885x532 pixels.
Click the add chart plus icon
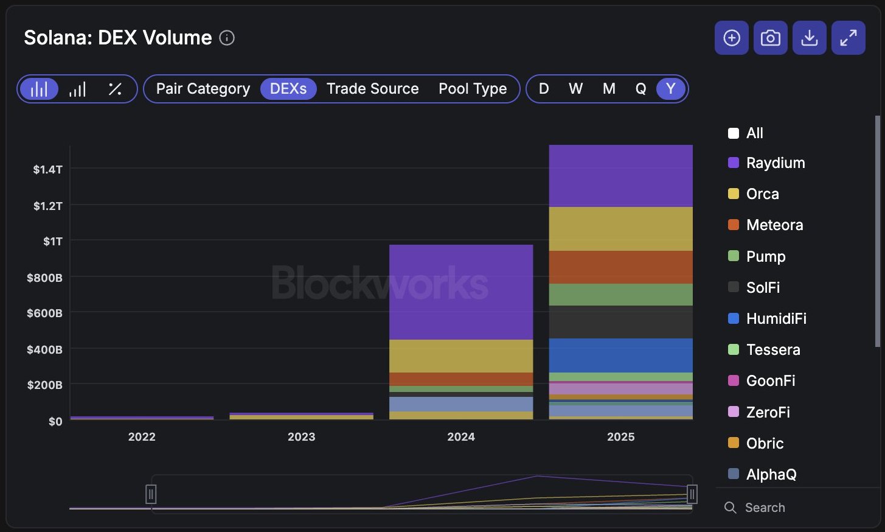click(731, 38)
